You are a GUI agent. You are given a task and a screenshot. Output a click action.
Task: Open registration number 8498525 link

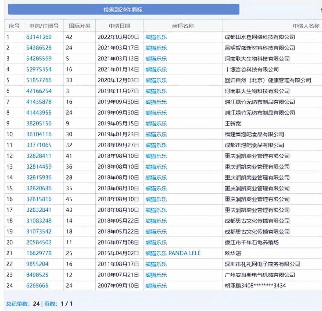[x=37, y=275]
